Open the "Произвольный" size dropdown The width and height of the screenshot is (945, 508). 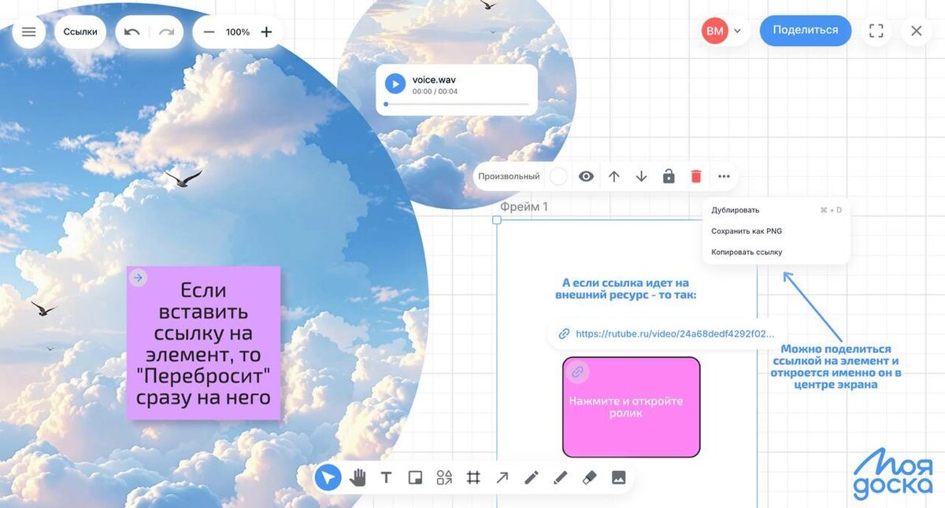point(509,177)
